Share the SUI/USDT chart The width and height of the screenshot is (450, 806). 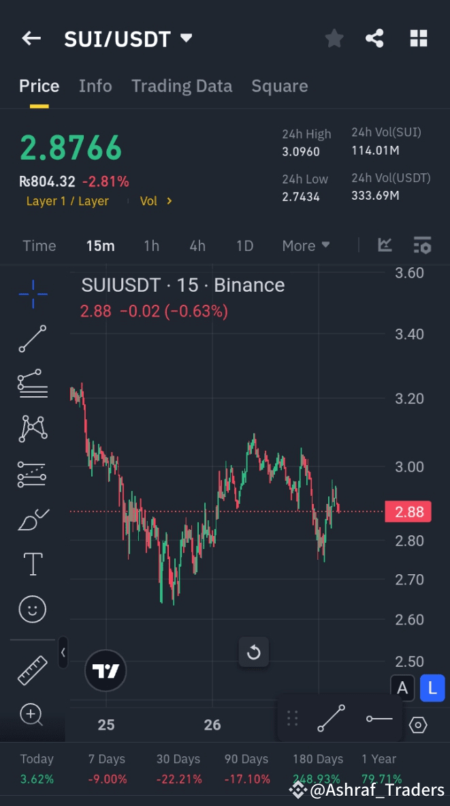coord(374,38)
